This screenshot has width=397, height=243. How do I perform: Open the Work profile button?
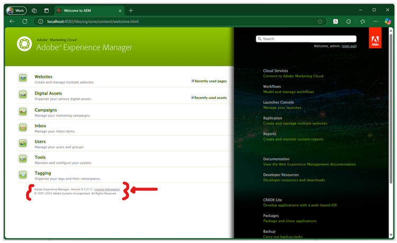click(16, 11)
